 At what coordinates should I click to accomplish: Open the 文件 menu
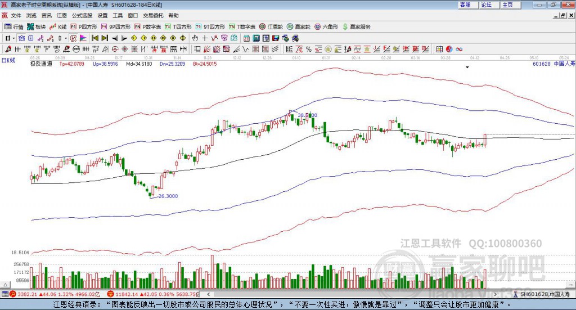point(16,15)
